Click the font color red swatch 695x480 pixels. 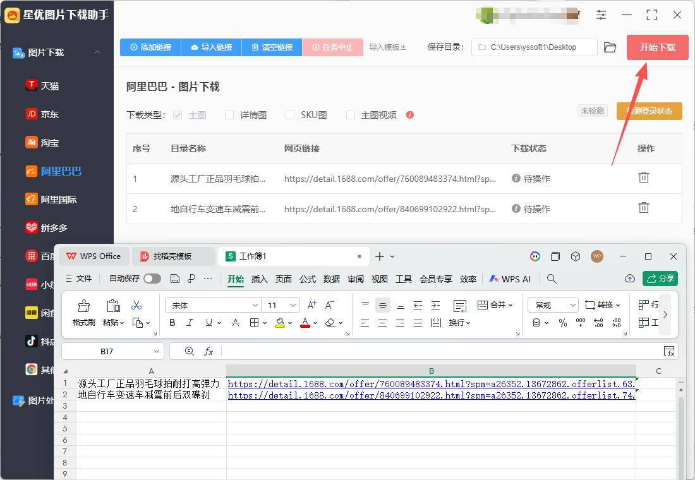click(x=305, y=323)
